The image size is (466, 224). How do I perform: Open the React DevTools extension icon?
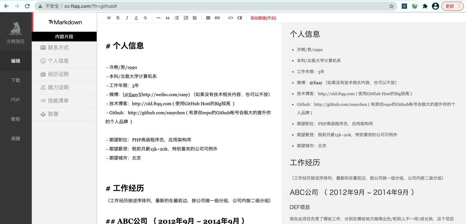(x=404, y=6)
